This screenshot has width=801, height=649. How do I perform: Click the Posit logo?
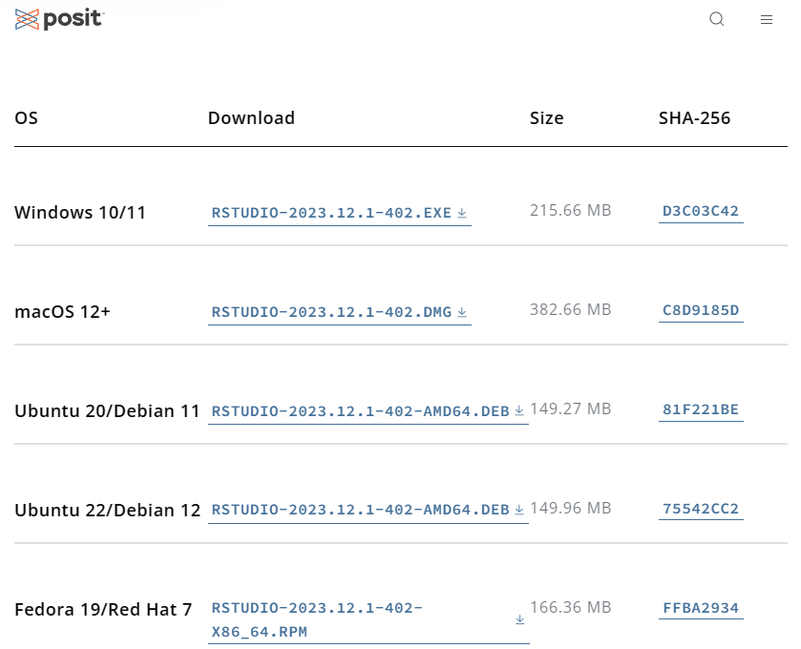point(59,19)
